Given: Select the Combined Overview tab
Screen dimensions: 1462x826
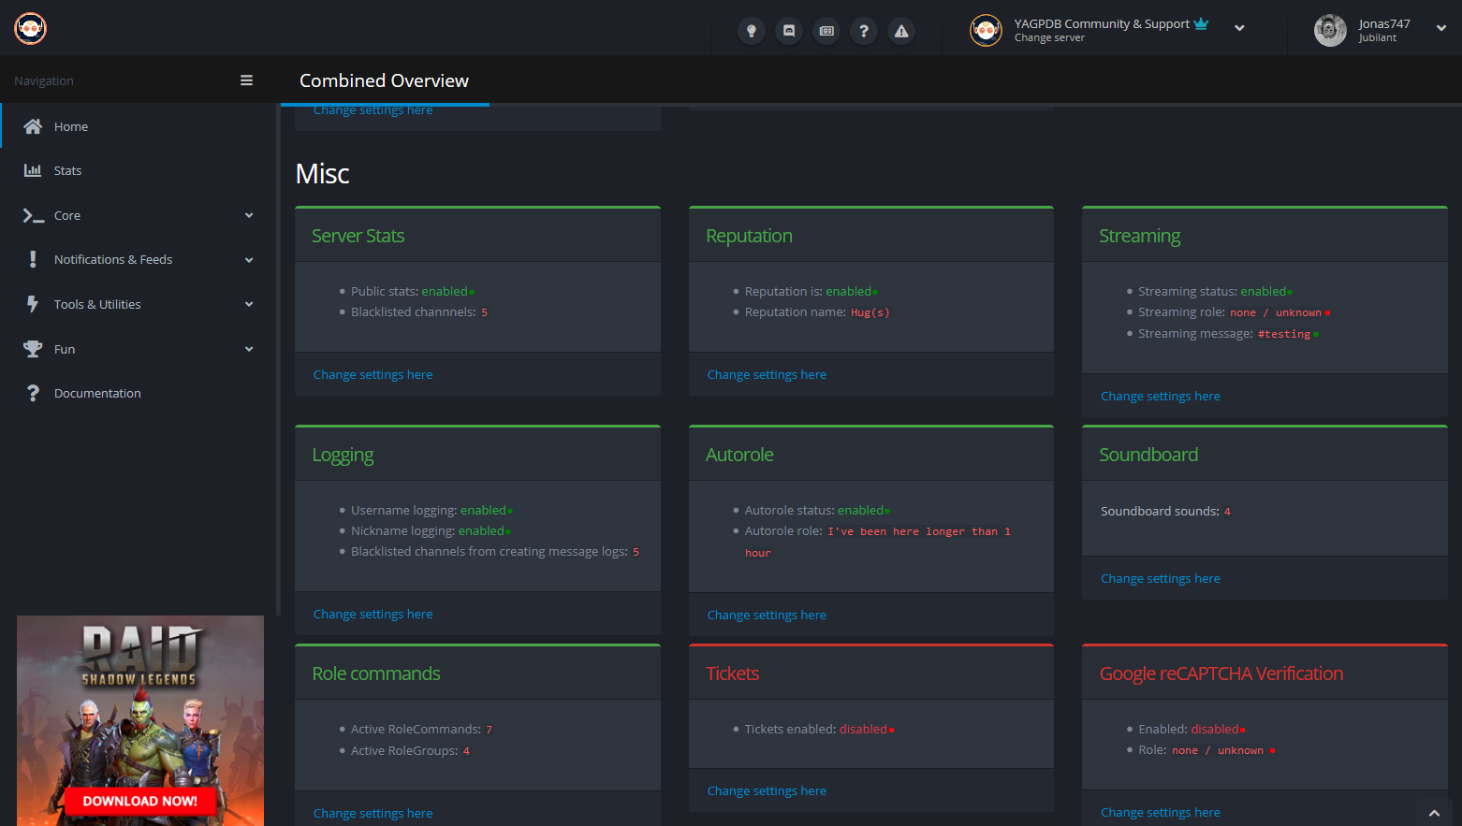Looking at the screenshot, I should pyautogui.click(x=384, y=80).
